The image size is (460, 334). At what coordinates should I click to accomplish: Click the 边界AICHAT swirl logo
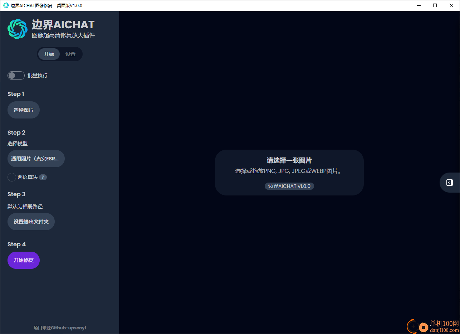[18, 29]
